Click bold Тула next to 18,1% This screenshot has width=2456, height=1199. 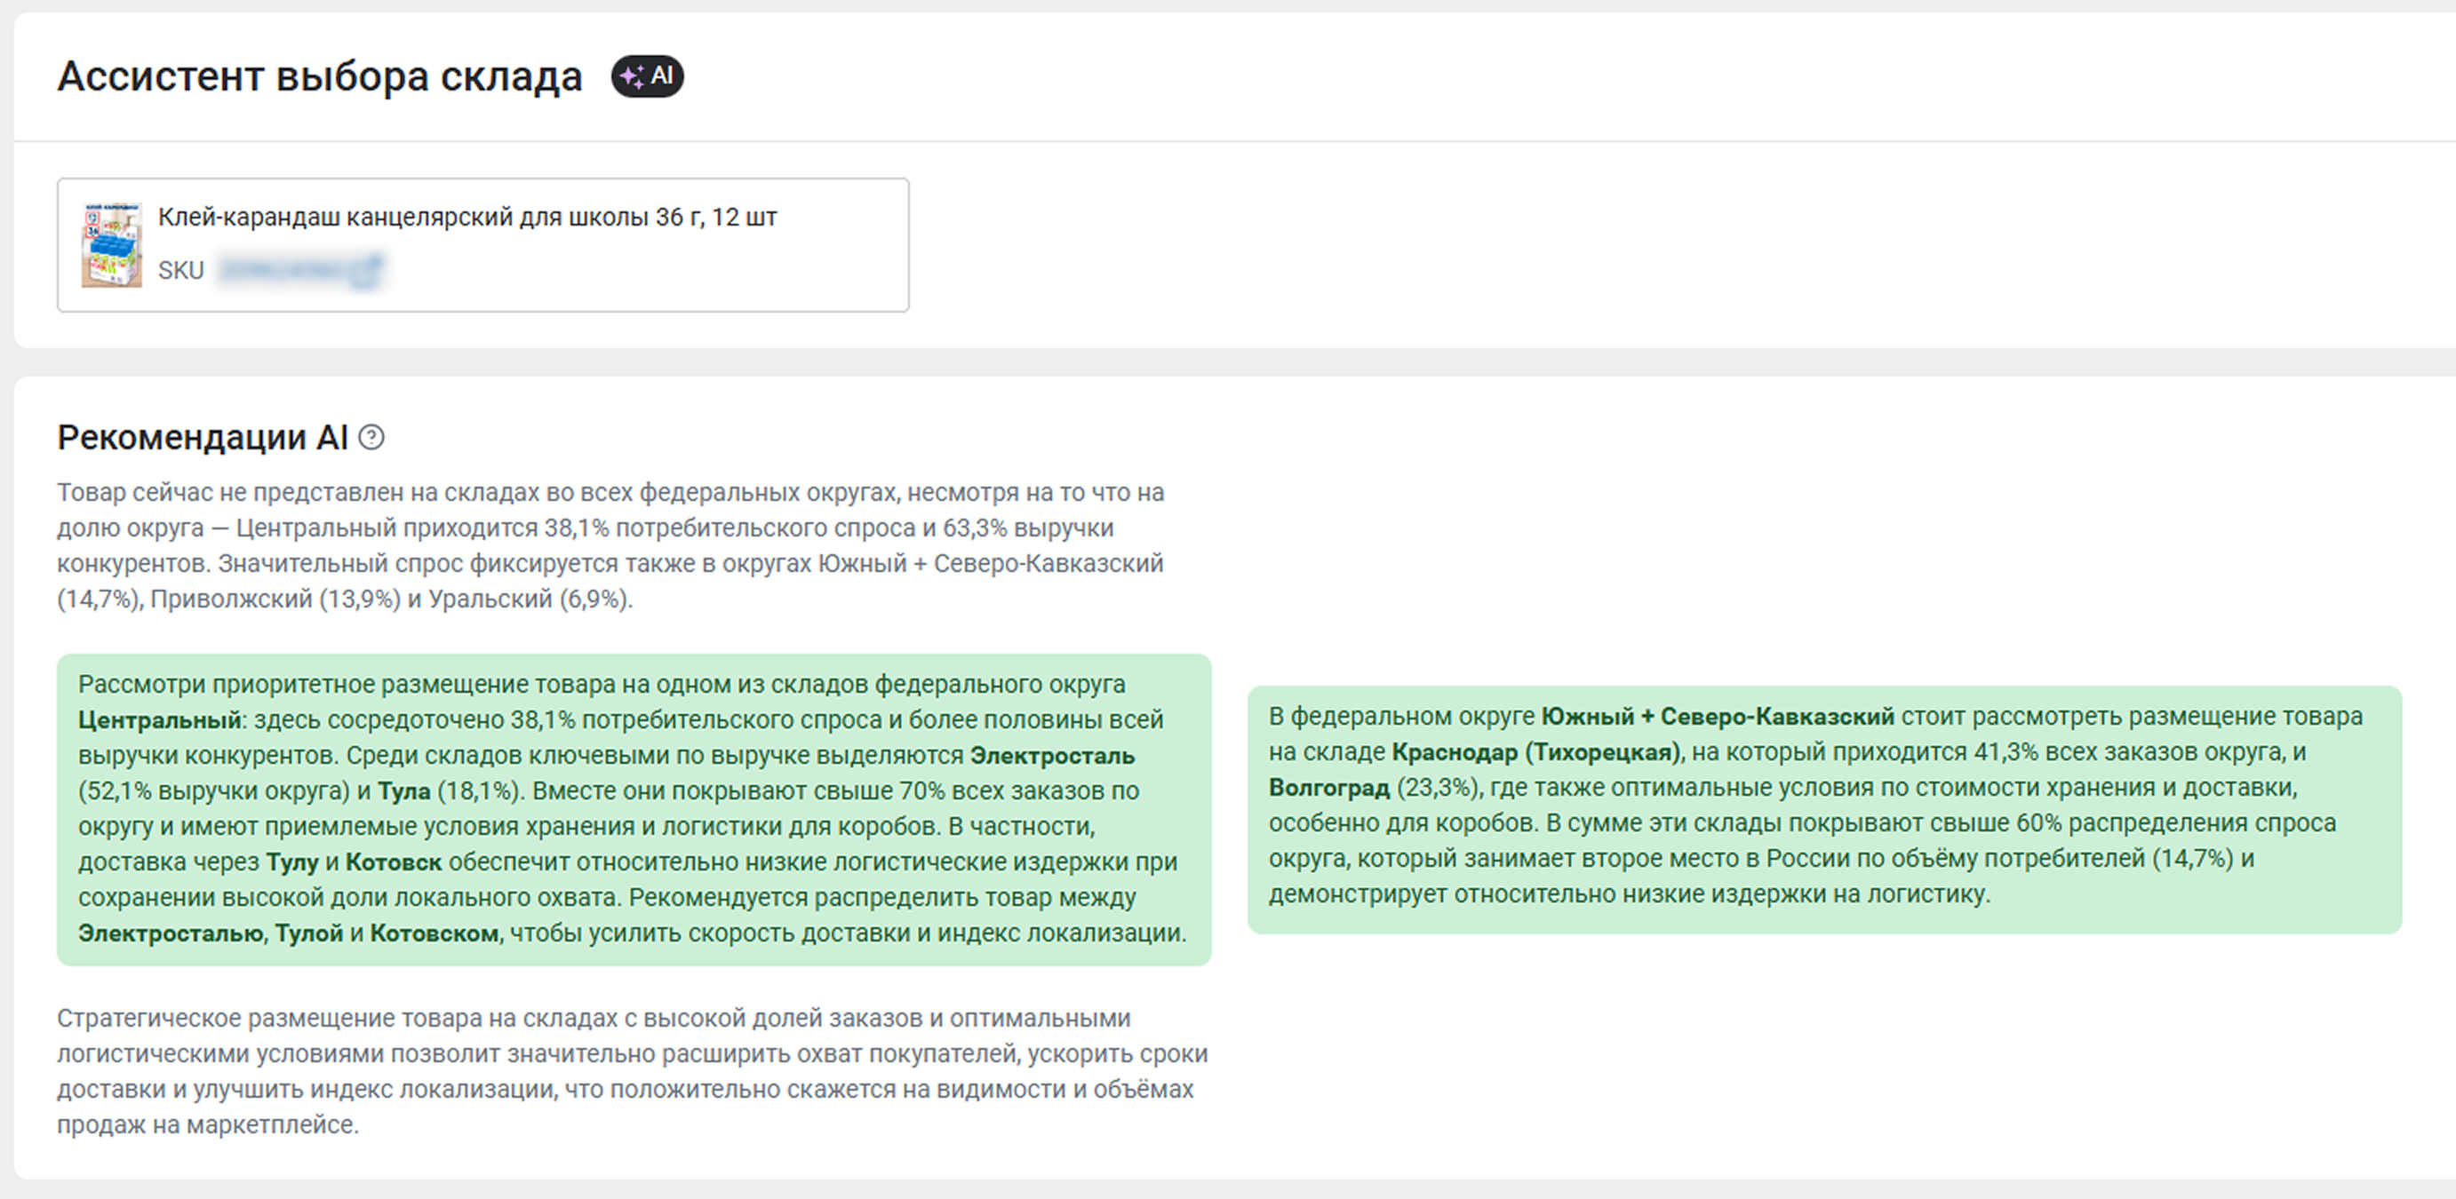click(404, 791)
